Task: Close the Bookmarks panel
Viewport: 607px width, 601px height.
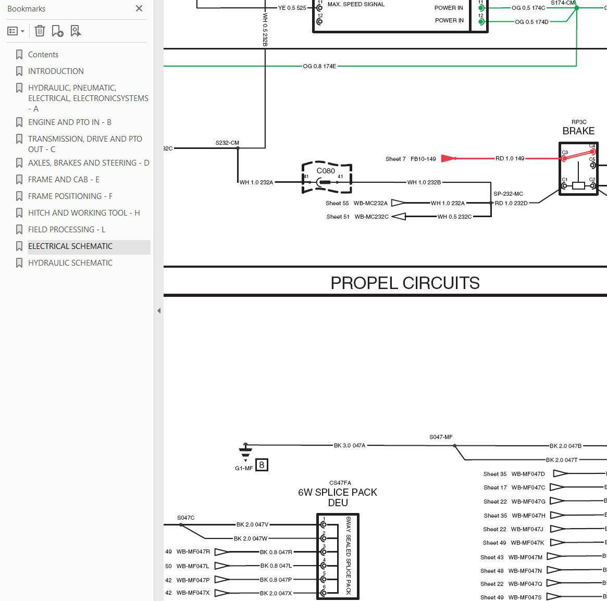Action: point(139,8)
